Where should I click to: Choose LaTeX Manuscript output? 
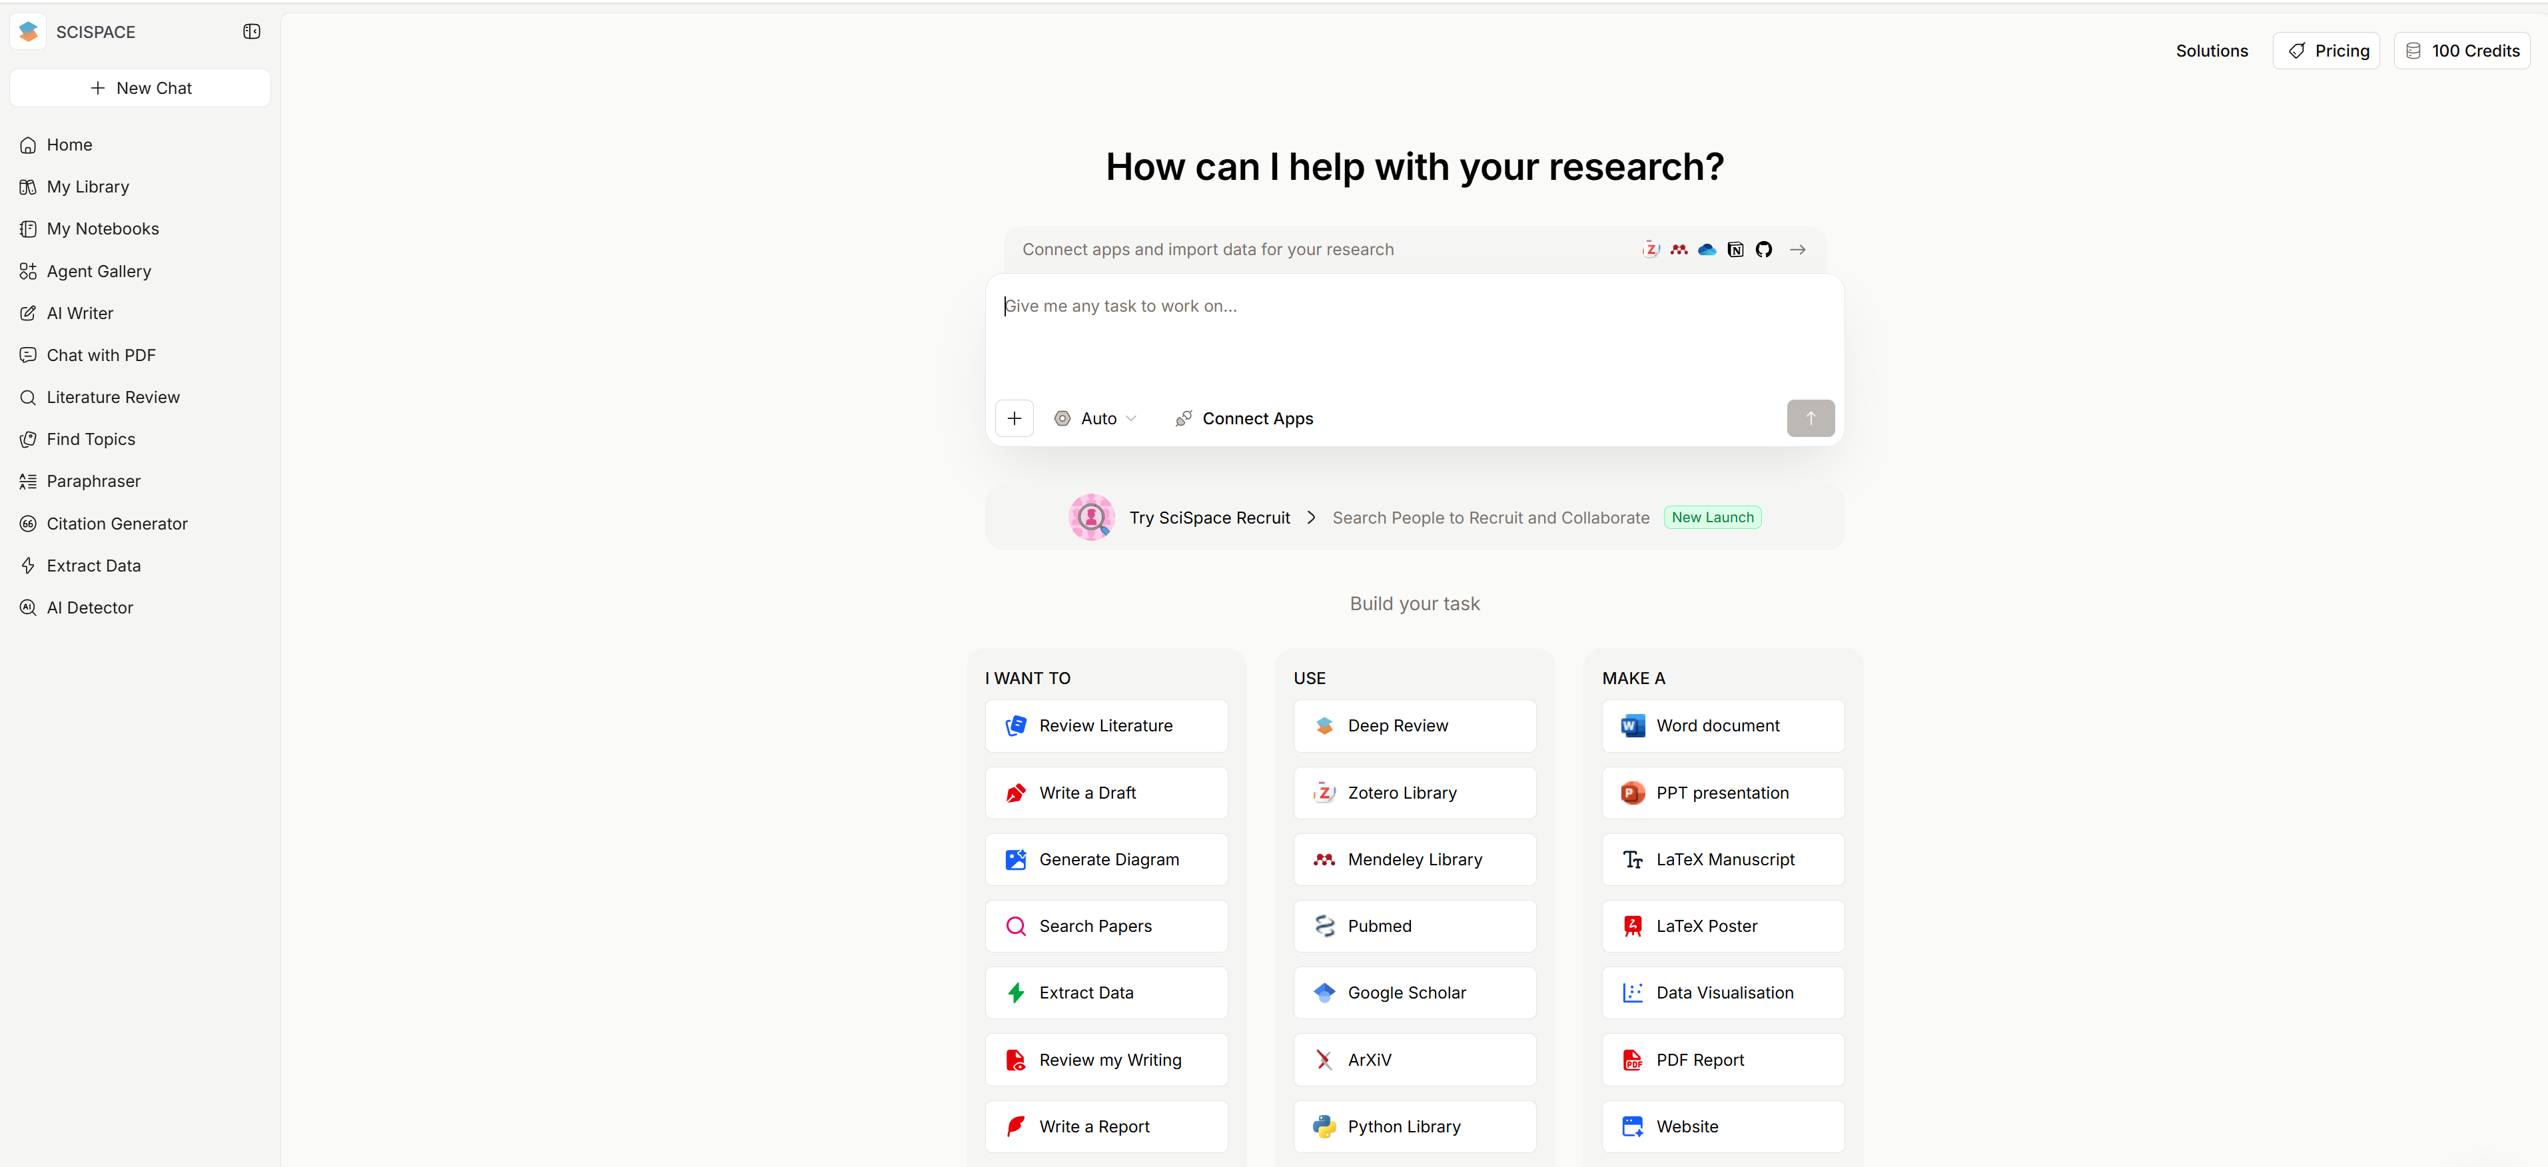point(1723,859)
